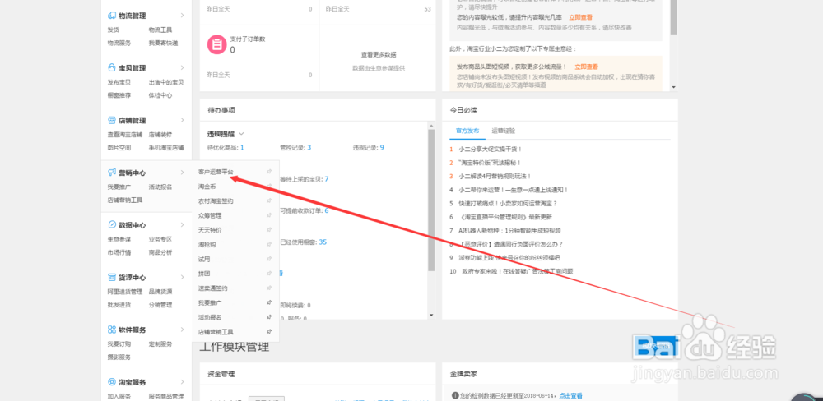This screenshot has width=823, height=401.
Task: Click 已经使用橱窗 count 35
Action: coord(323,242)
